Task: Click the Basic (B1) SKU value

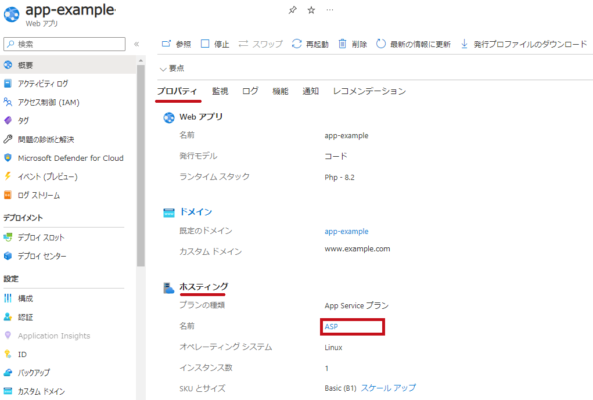Action: (340, 388)
